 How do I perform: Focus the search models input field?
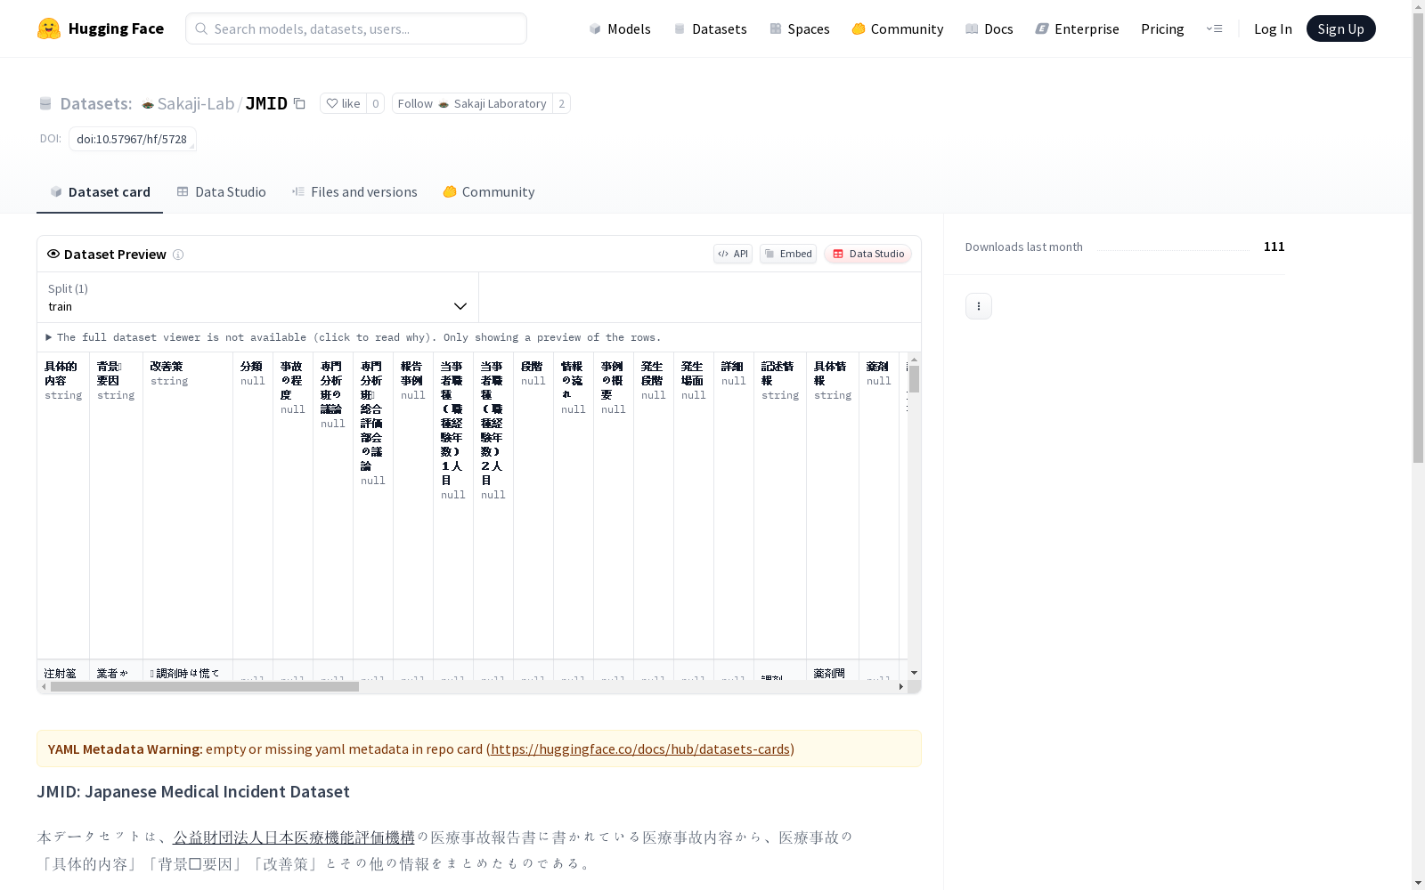[356, 28]
